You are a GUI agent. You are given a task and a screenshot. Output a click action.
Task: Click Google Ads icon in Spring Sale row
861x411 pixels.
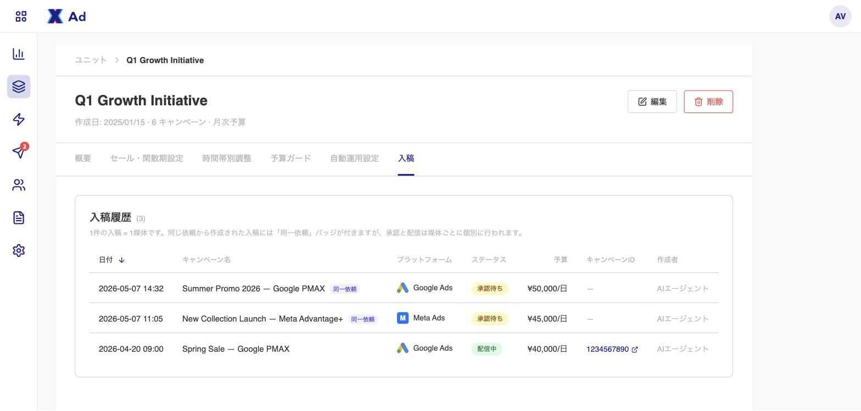pos(402,348)
